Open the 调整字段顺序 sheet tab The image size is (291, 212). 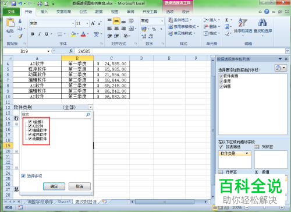40,202
